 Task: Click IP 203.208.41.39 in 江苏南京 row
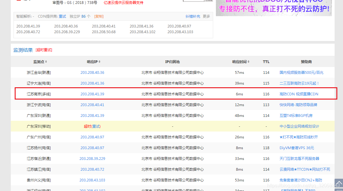click(x=92, y=94)
